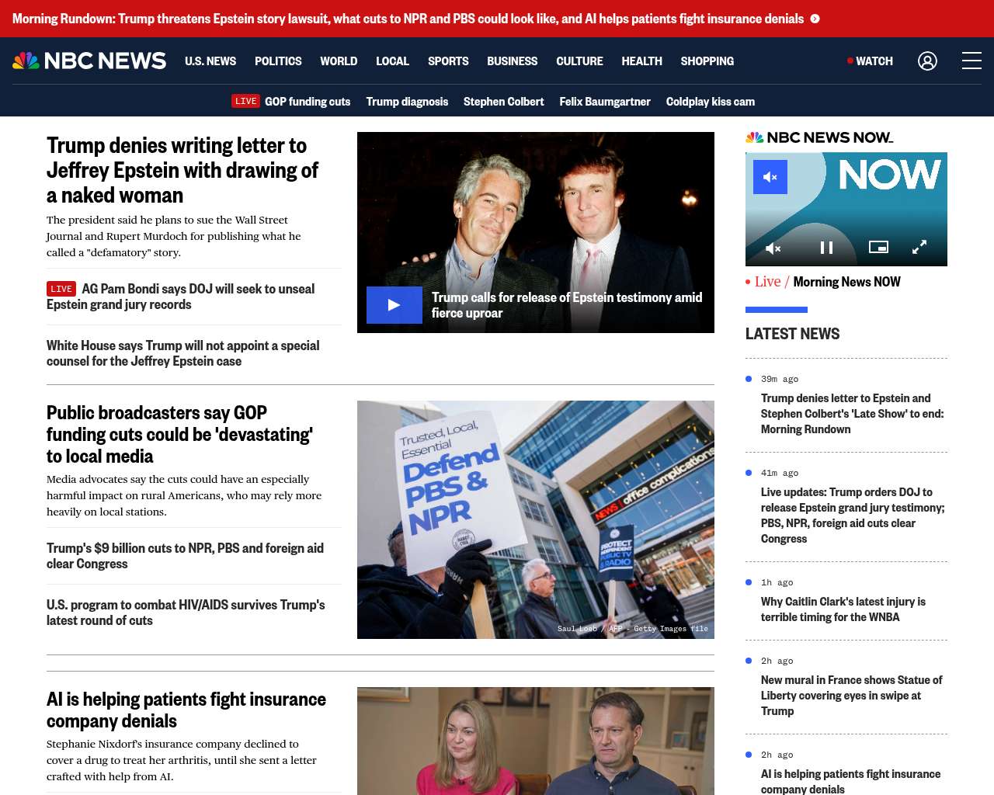
Task: Open the World menu item
Action: click(x=339, y=61)
